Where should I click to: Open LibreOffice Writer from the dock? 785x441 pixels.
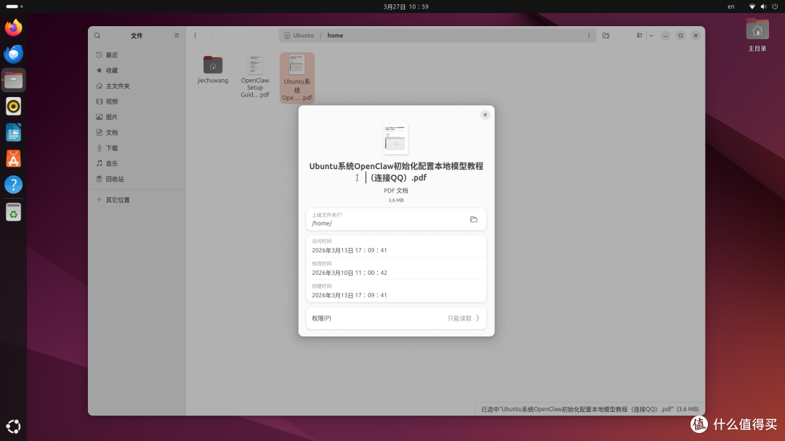[14, 132]
